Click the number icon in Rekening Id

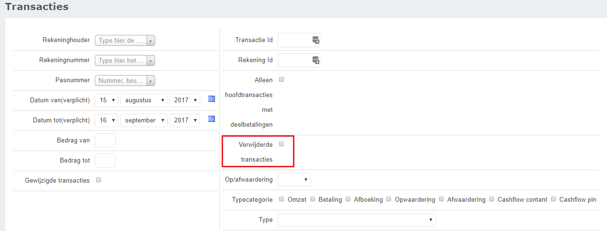(316, 61)
